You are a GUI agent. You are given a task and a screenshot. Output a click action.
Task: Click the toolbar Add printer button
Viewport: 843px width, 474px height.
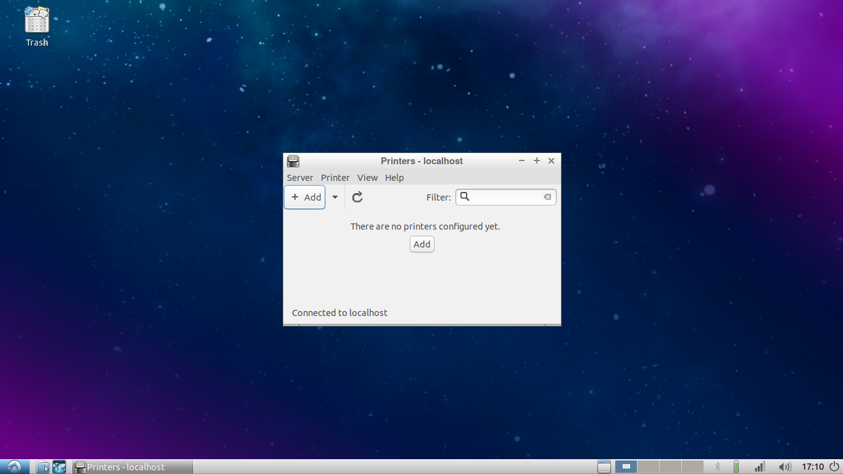coord(305,197)
